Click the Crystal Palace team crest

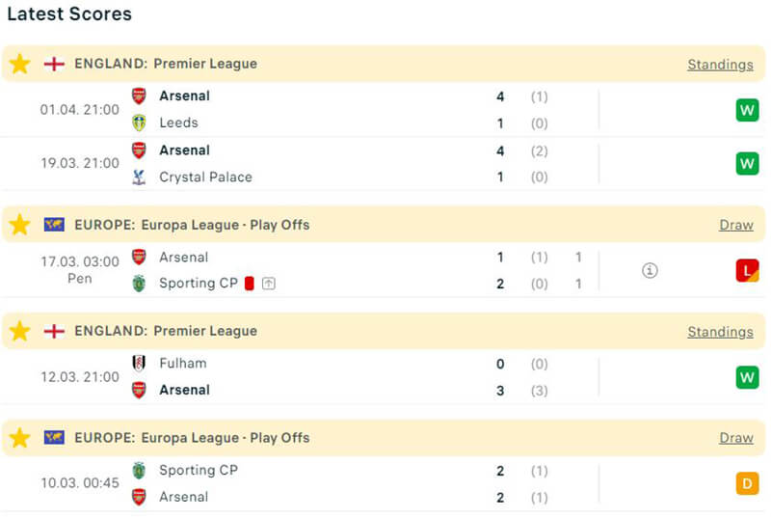tap(140, 177)
